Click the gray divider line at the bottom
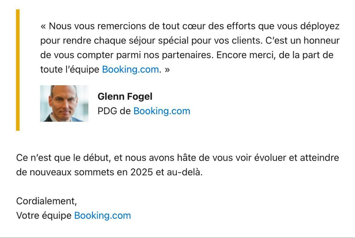This screenshot has width=355, height=238. 177,237
